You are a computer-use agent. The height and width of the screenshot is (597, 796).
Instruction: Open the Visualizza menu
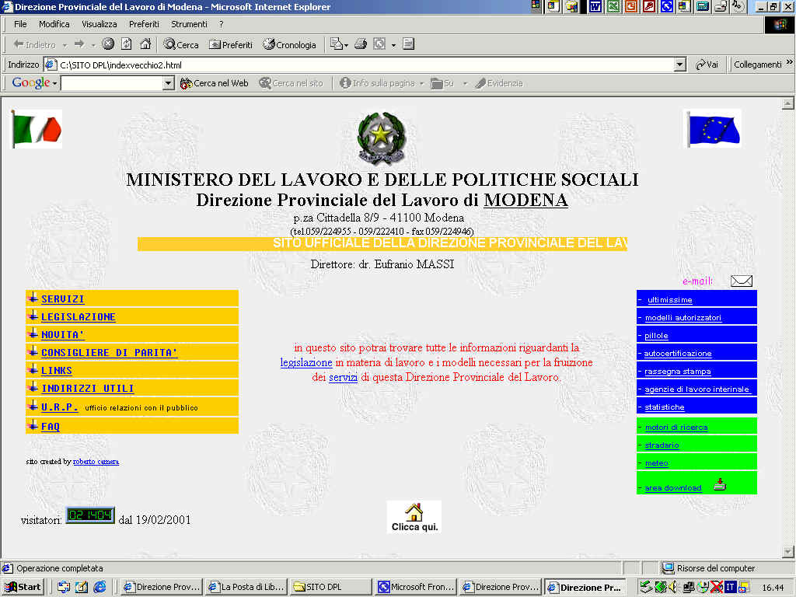99,24
